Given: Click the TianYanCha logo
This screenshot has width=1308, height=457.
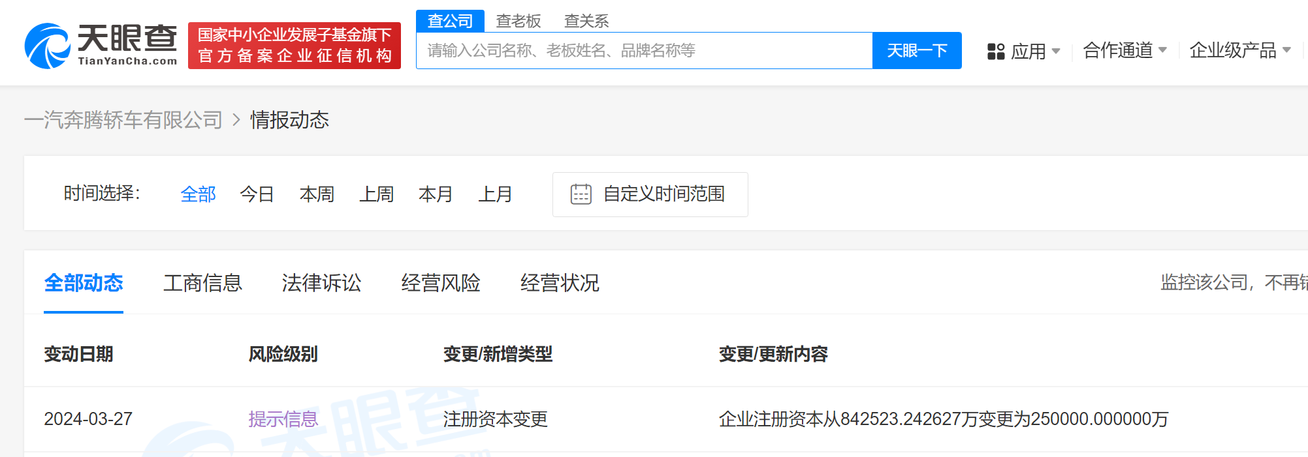Looking at the screenshot, I should pyautogui.click(x=101, y=46).
